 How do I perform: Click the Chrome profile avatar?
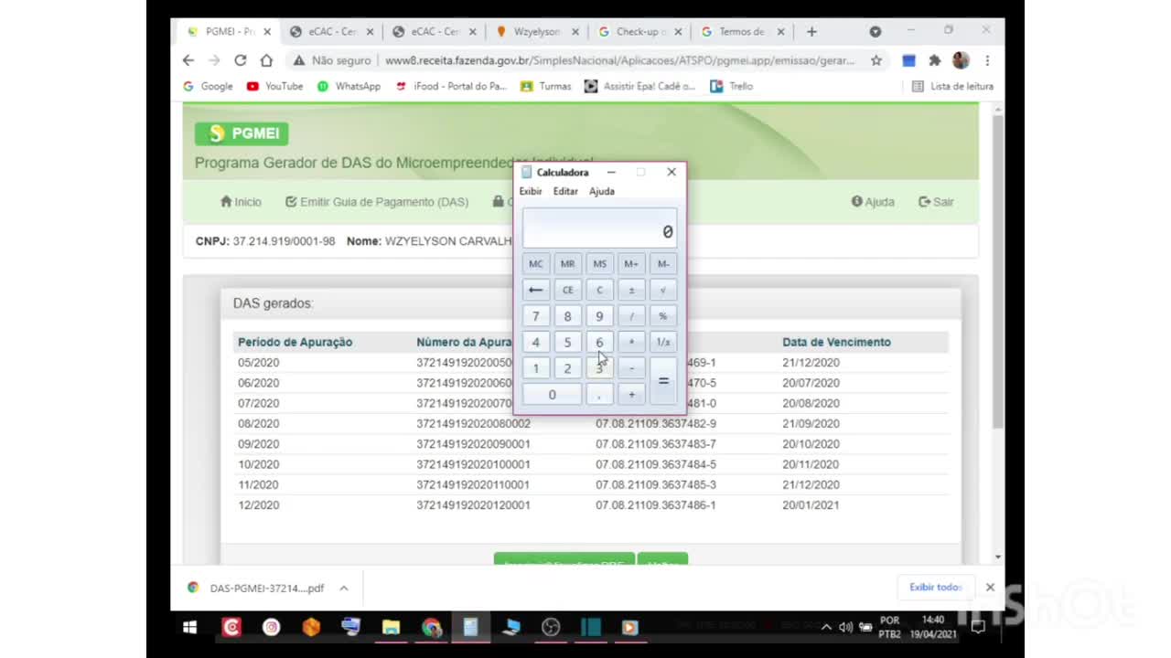click(x=961, y=60)
